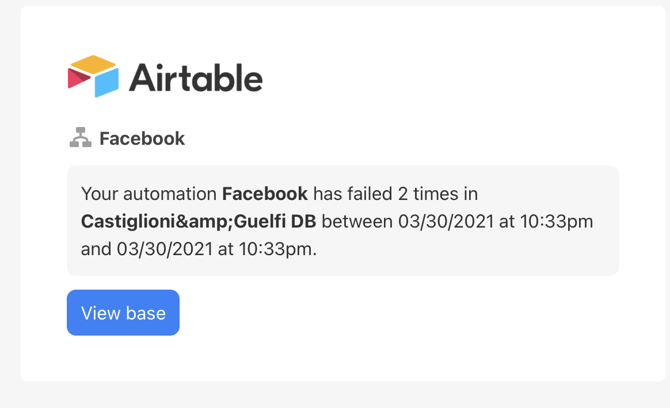The image size is (670, 408).
Task: Click the final 03/30/2021 at 10:33pm timestamp
Action: point(215,249)
